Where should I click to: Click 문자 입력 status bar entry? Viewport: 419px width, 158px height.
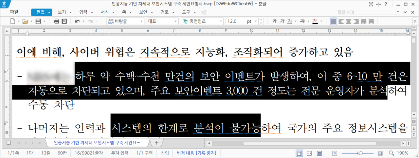click(120, 153)
